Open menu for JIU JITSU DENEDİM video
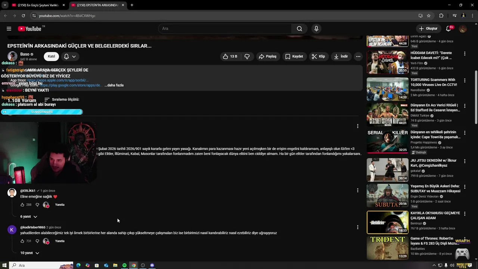 465,161
